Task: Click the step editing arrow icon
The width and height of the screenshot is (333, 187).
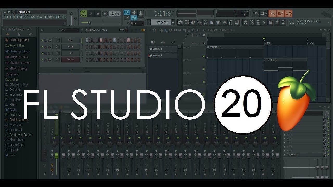Action: click(134, 12)
